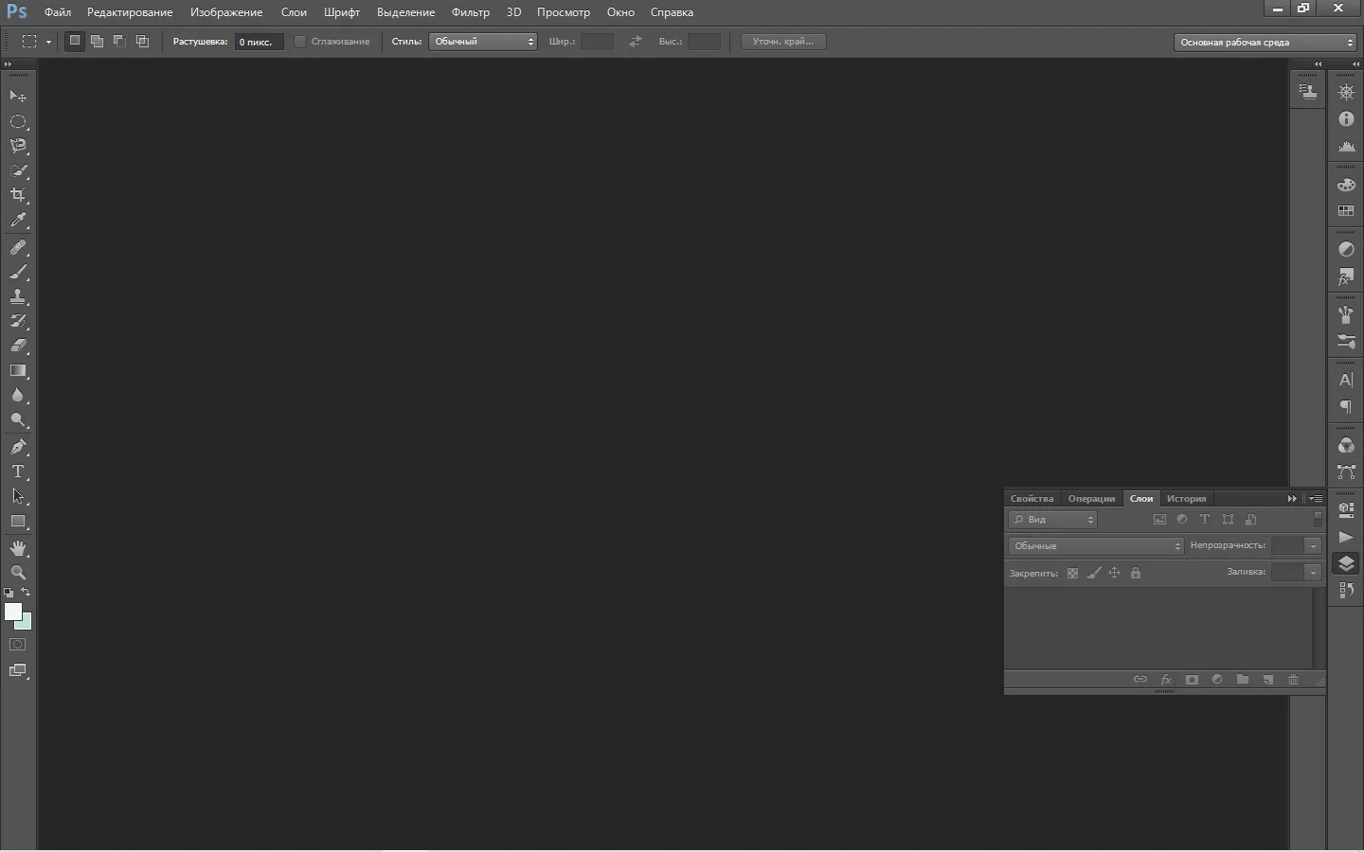Open the Фильтр menu

pos(471,12)
